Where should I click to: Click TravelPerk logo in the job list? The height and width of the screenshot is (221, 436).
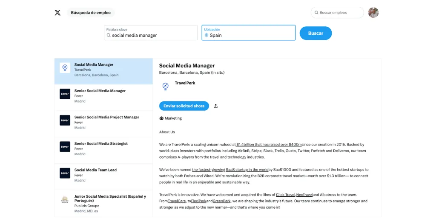coord(65,68)
